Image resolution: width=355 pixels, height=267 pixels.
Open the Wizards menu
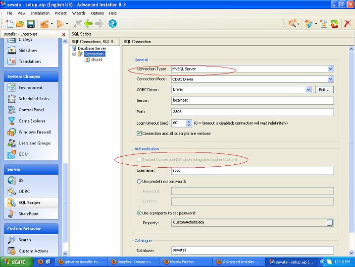click(x=79, y=13)
